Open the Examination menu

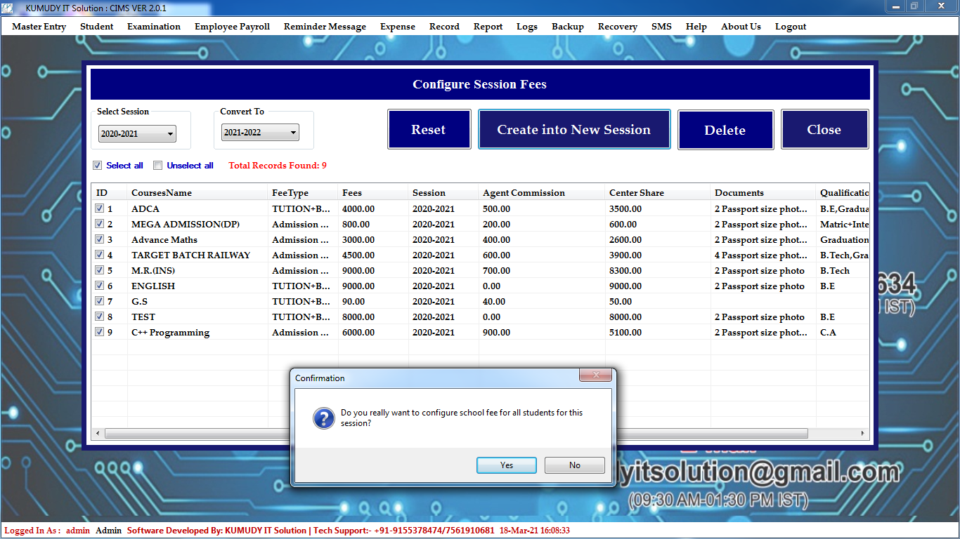[154, 27]
